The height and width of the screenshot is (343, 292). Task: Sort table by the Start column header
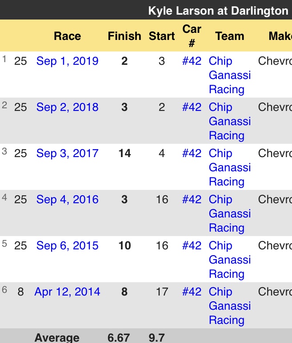click(162, 36)
